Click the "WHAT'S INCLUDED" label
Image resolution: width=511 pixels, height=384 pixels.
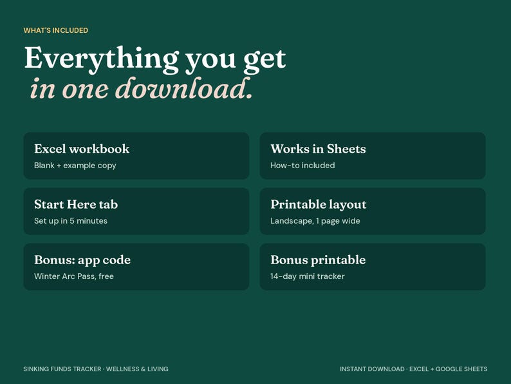point(56,30)
